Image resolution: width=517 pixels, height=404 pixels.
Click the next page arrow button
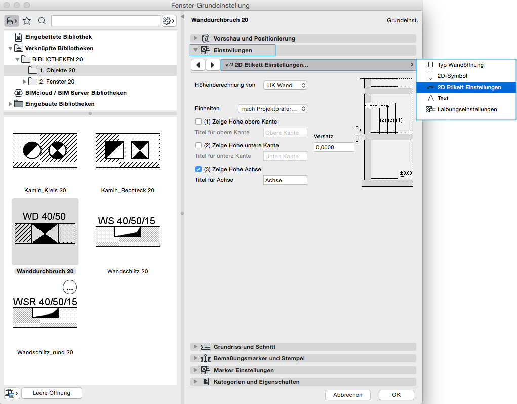tap(213, 65)
